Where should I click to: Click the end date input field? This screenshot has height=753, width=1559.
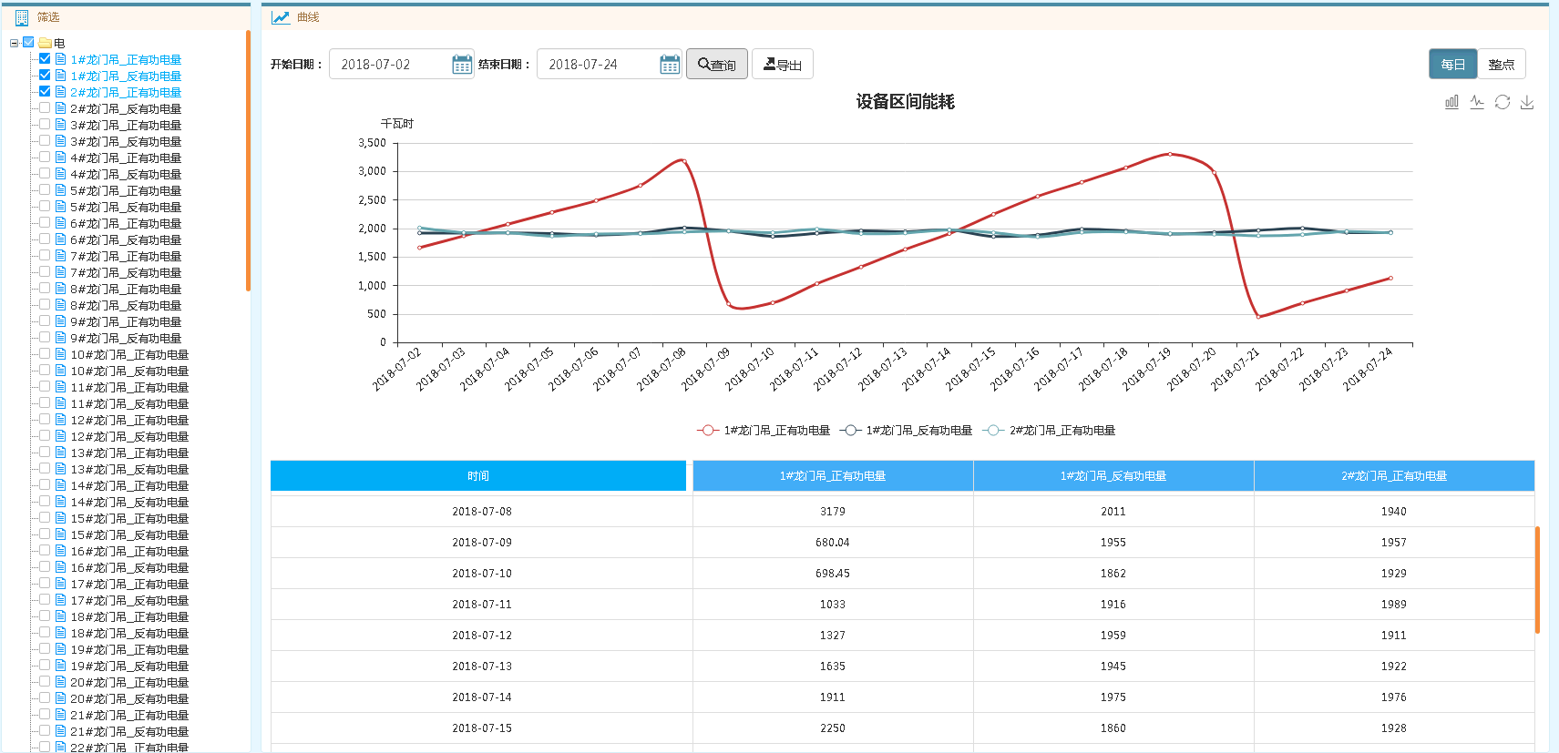point(609,64)
